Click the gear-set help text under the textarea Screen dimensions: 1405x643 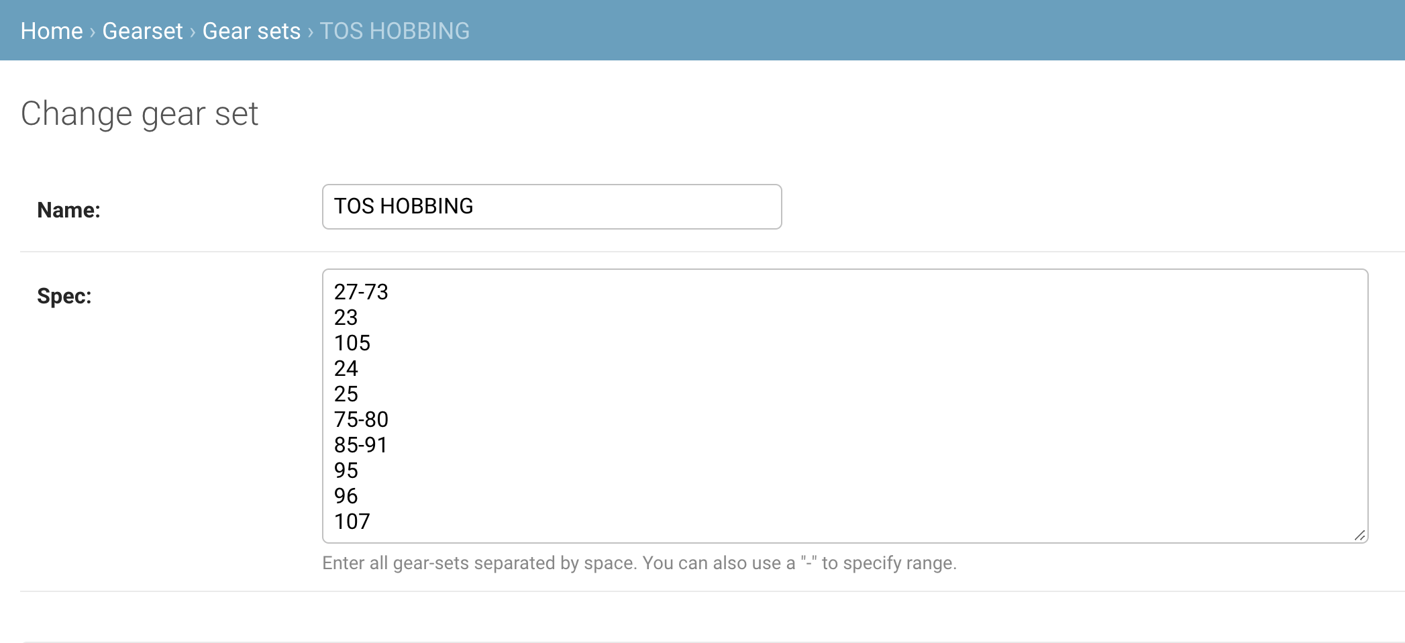tap(639, 563)
